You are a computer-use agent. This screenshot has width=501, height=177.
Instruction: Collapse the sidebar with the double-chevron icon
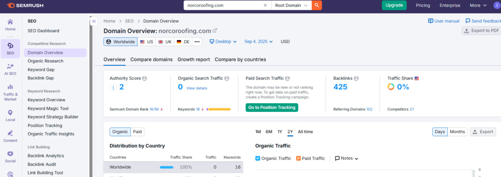[x=94, y=21]
